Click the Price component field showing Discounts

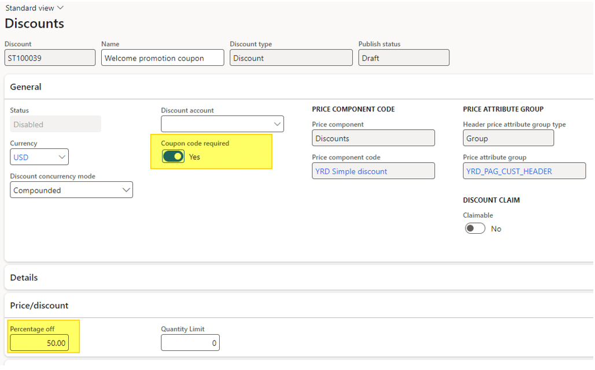click(x=373, y=137)
